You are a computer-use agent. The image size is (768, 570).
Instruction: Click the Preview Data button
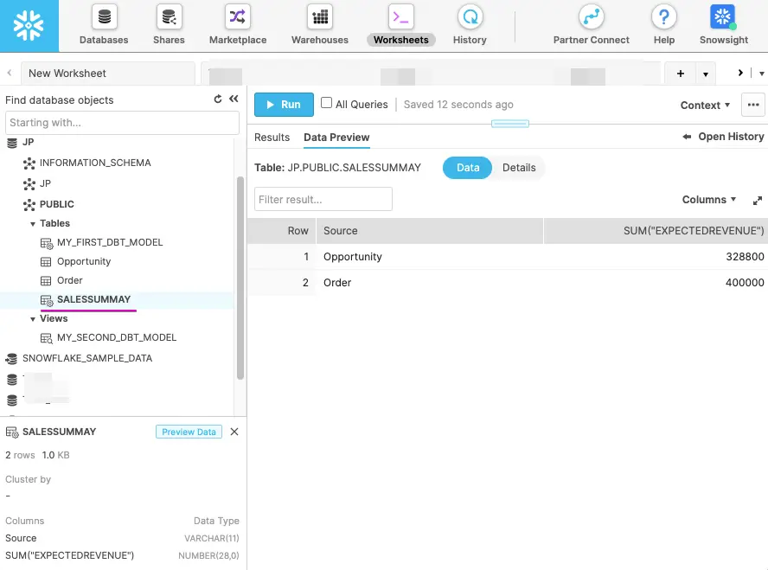pyautogui.click(x=189, y=432)
